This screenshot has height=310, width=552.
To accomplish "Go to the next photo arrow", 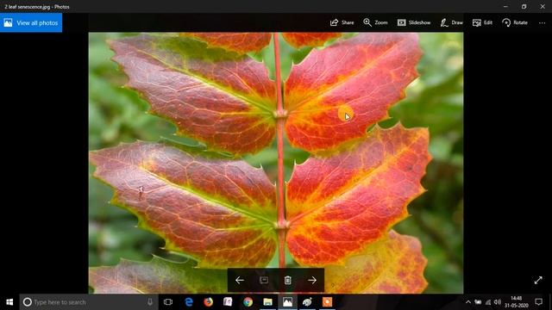I will (x=312, y=280).
